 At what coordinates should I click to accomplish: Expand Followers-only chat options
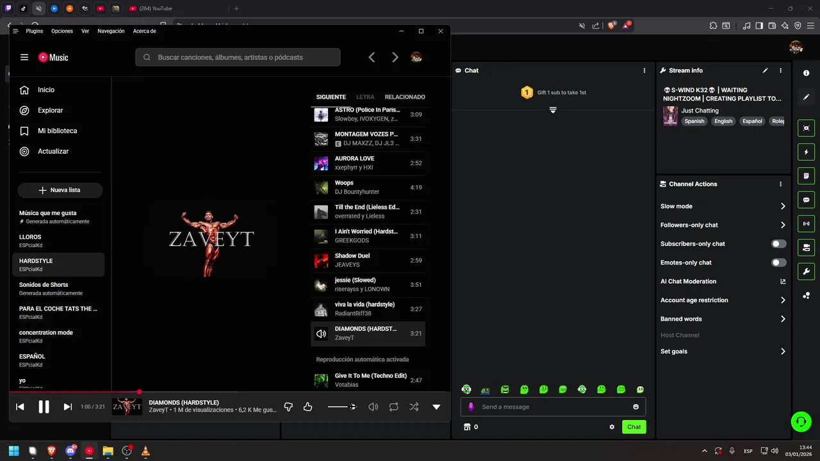coord(723,225)
